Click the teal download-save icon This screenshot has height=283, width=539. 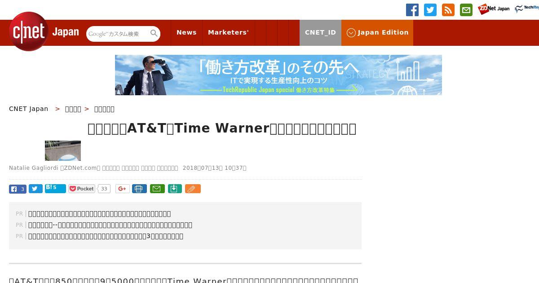point(175,189)
